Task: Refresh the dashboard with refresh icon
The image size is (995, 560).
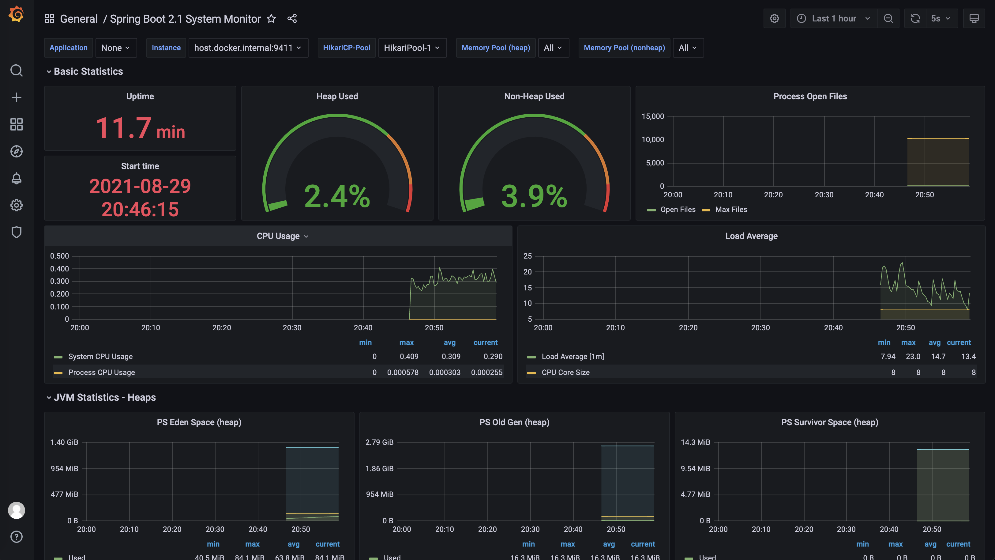Action: pos(915,19)
